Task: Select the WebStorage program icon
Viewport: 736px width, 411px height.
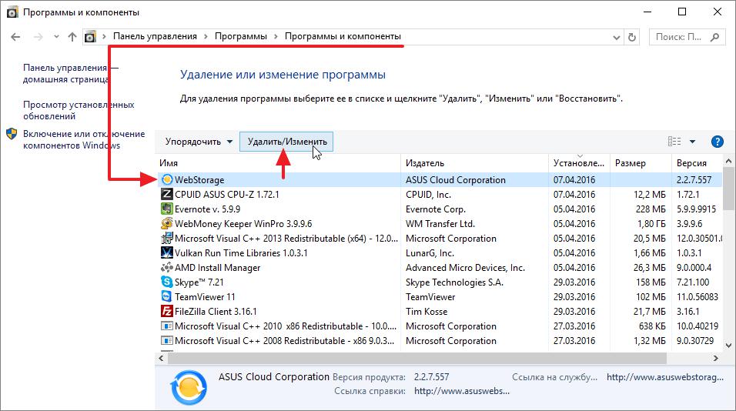Action: click(x=166, y=179)
